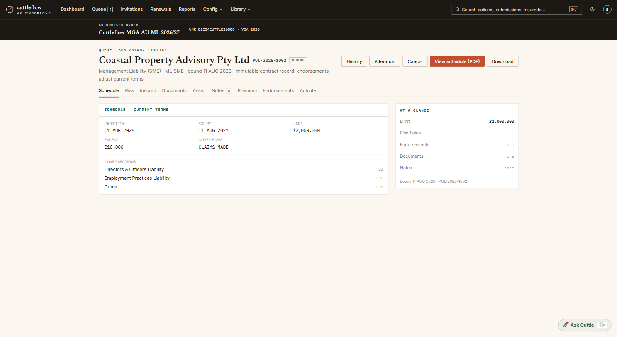The width and height of the screenshot is (617, 337).
Task: Click the Download button
Action: tap(502, 61)
